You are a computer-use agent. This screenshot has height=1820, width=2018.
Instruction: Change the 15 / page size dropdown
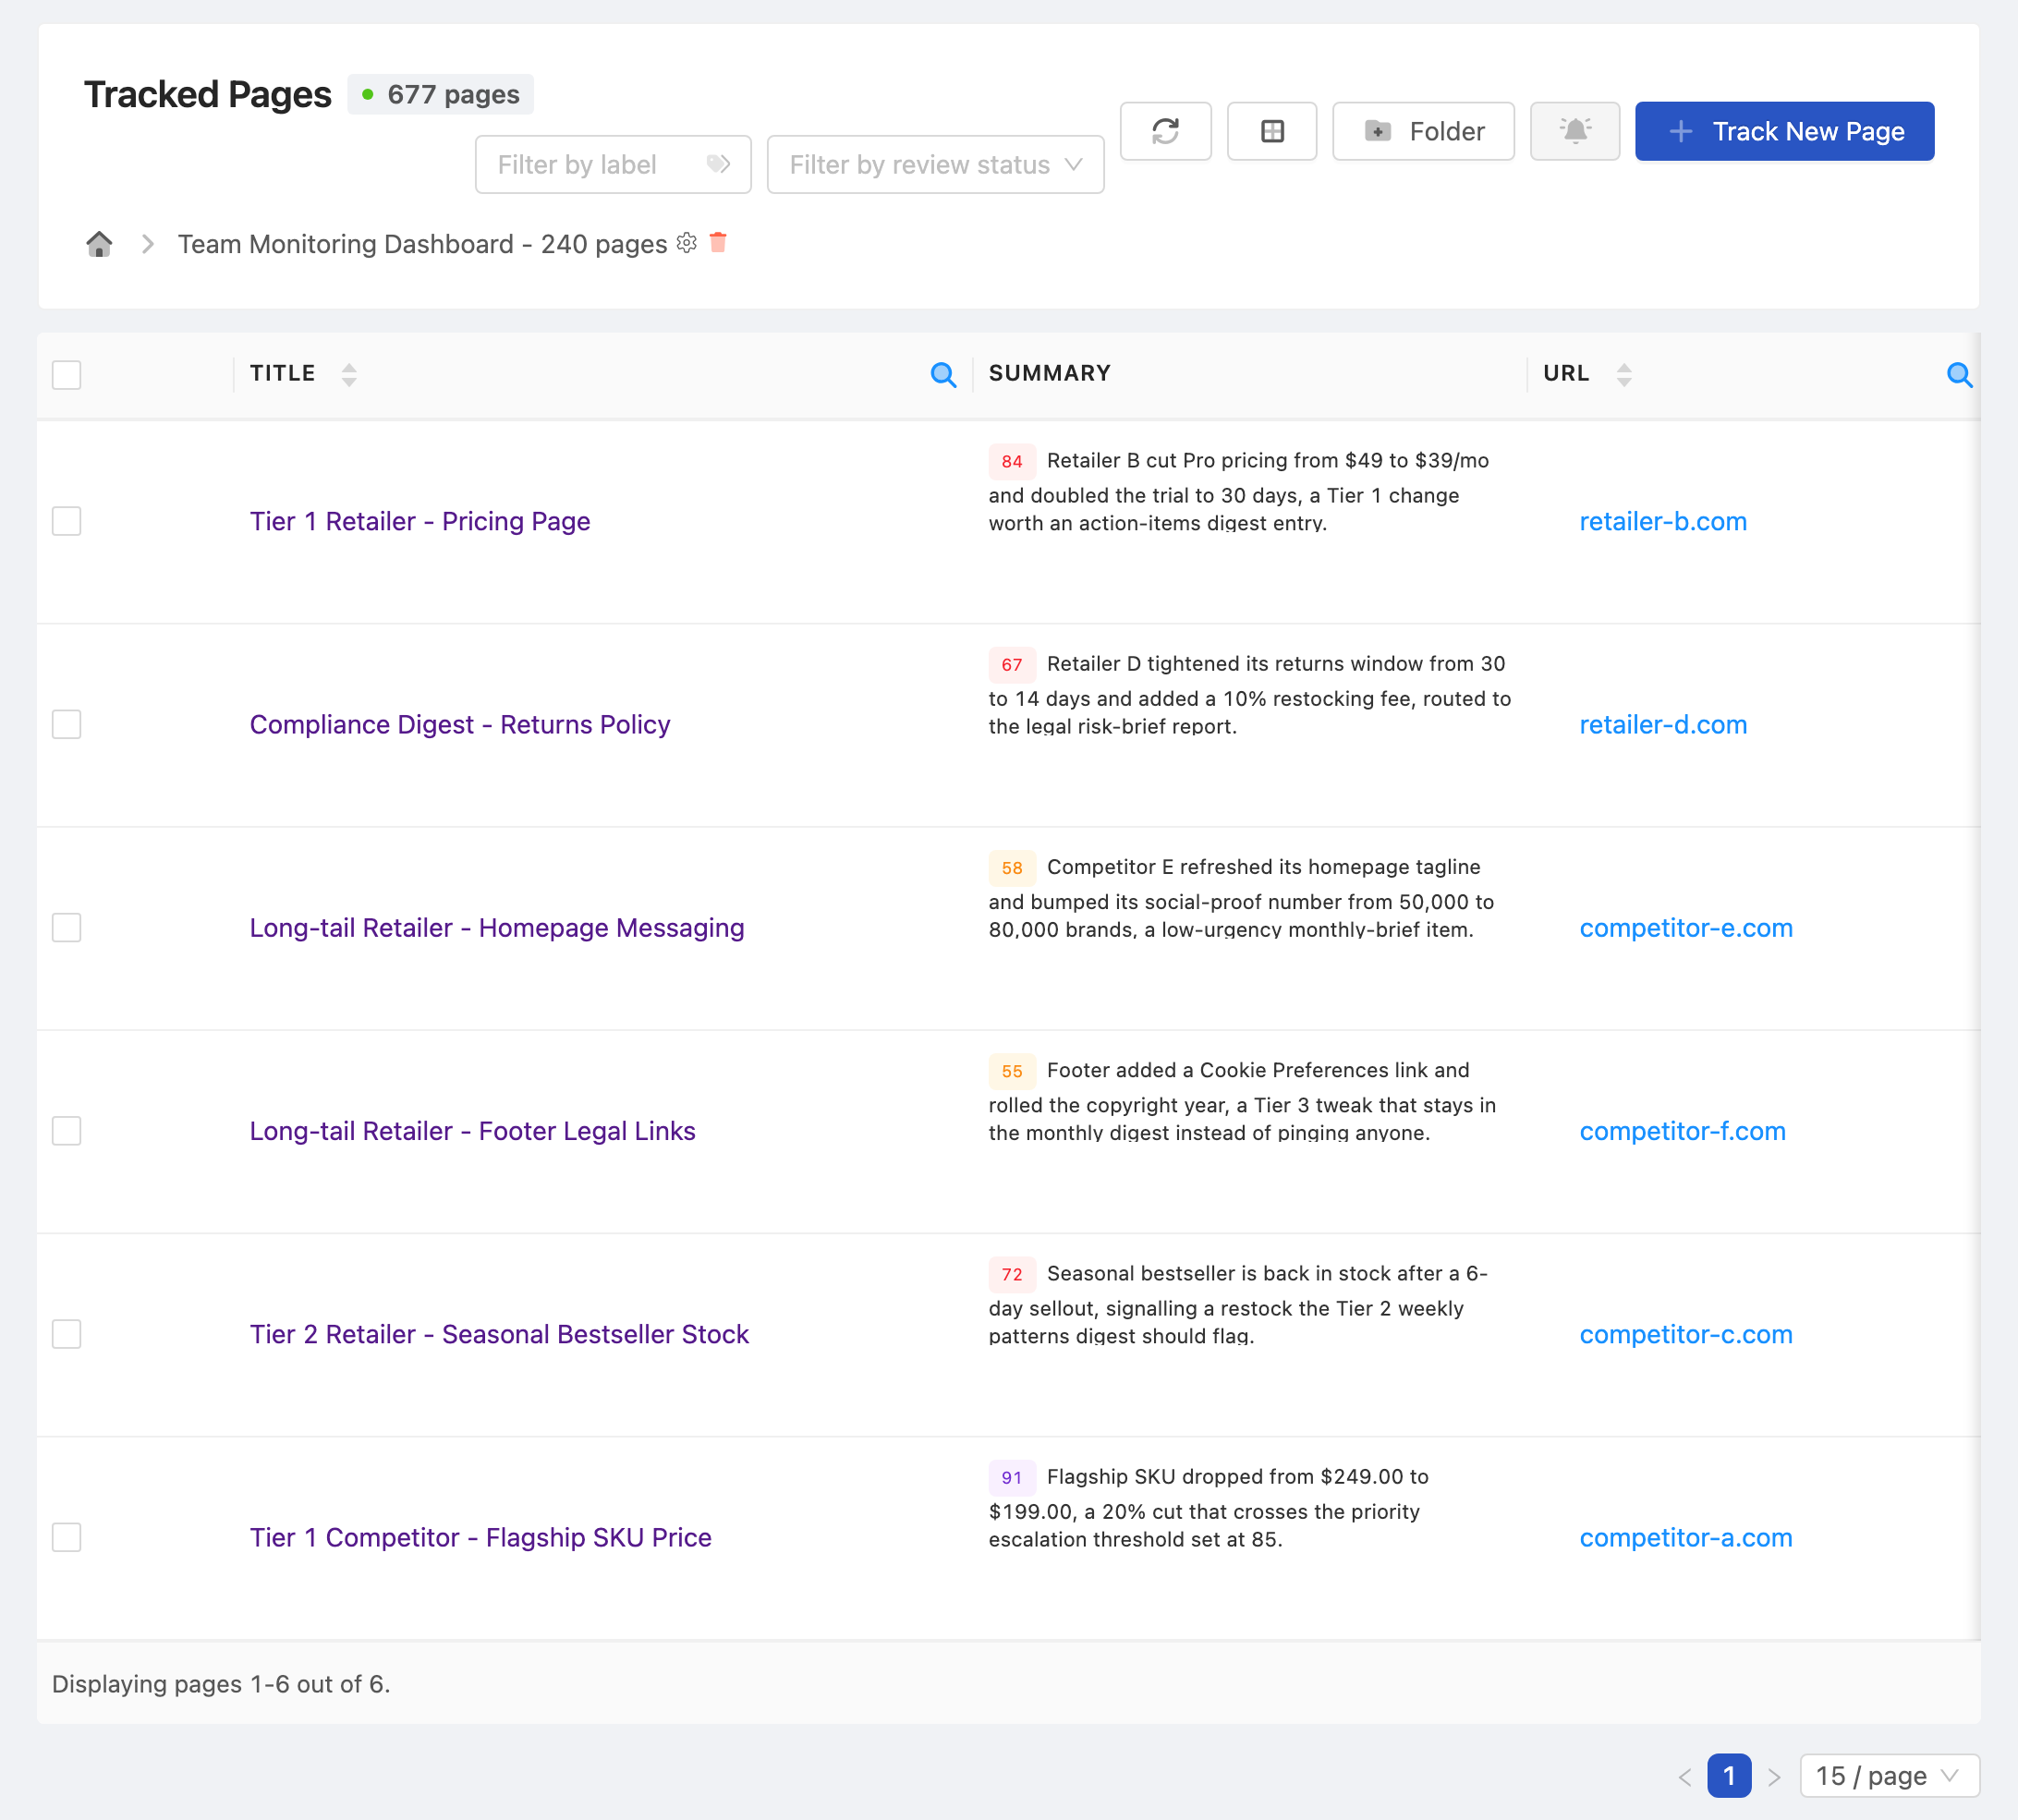pos(1888,1776)
